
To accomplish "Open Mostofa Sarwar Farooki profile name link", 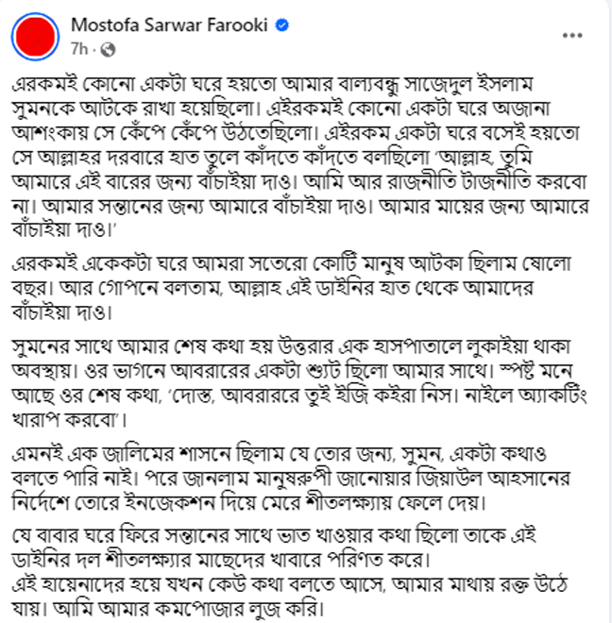I will 169,25.
